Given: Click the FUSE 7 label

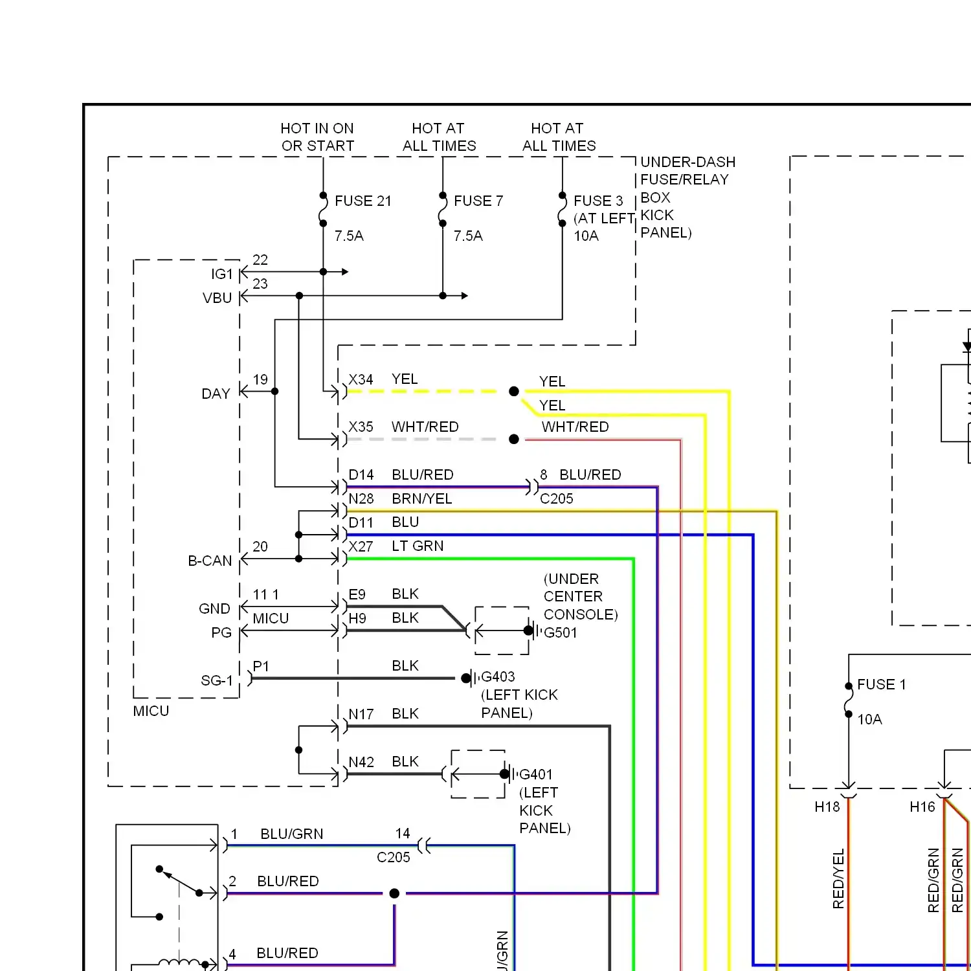Looking at the screenshot, I should (x=478, y=201).
